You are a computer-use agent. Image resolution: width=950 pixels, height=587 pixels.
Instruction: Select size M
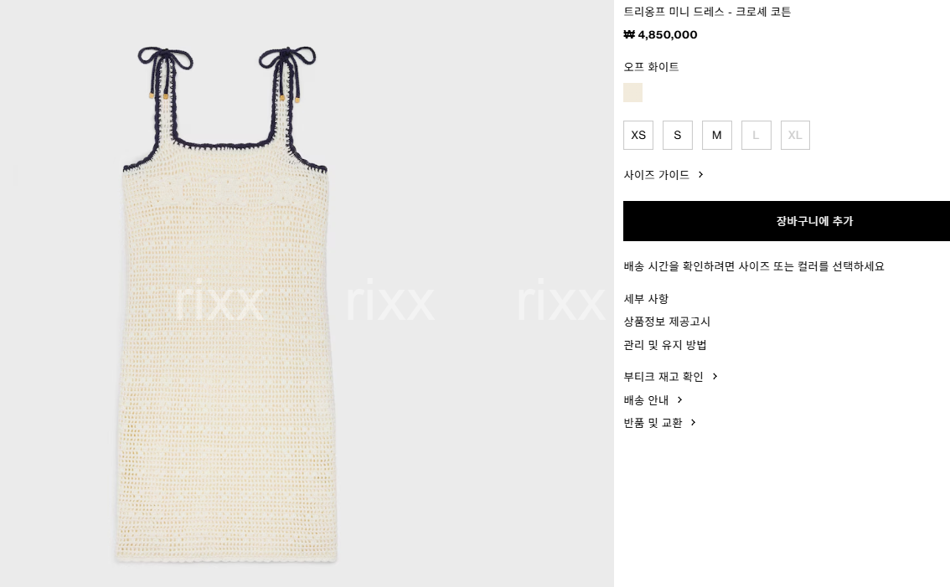pyautogui.click(x=717, y=135)
